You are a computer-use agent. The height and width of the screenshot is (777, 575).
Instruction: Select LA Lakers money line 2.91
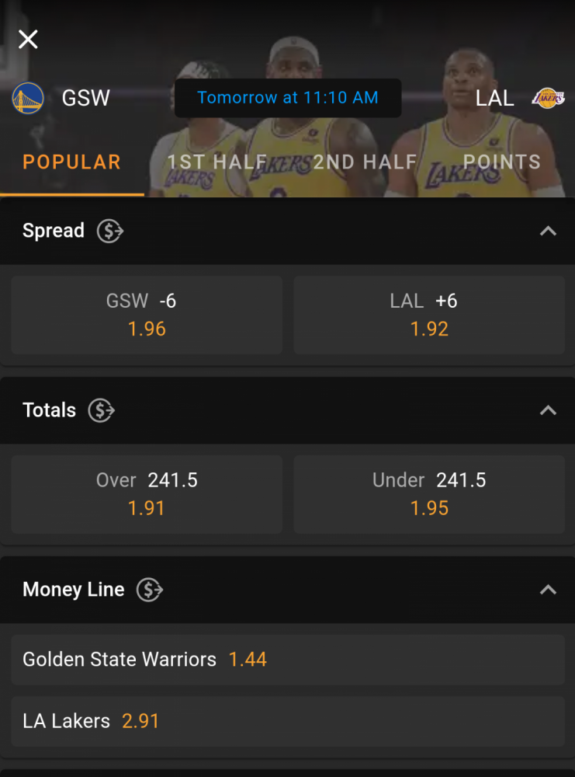(x=288, y=722)
